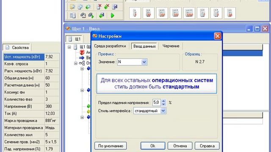271x152 pixels.
Task: Click the cabinet icon beside Щ1 tree root
Action: tap(75, 47)
